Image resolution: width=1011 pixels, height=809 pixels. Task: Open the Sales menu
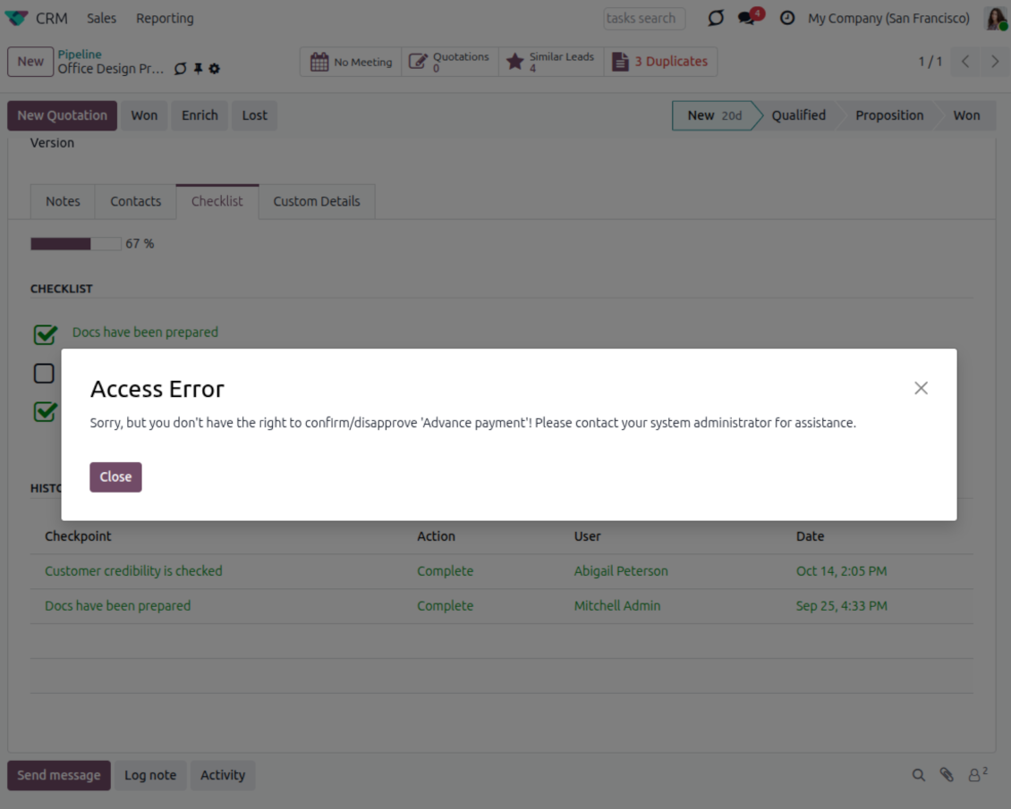(x=102, y=18)
